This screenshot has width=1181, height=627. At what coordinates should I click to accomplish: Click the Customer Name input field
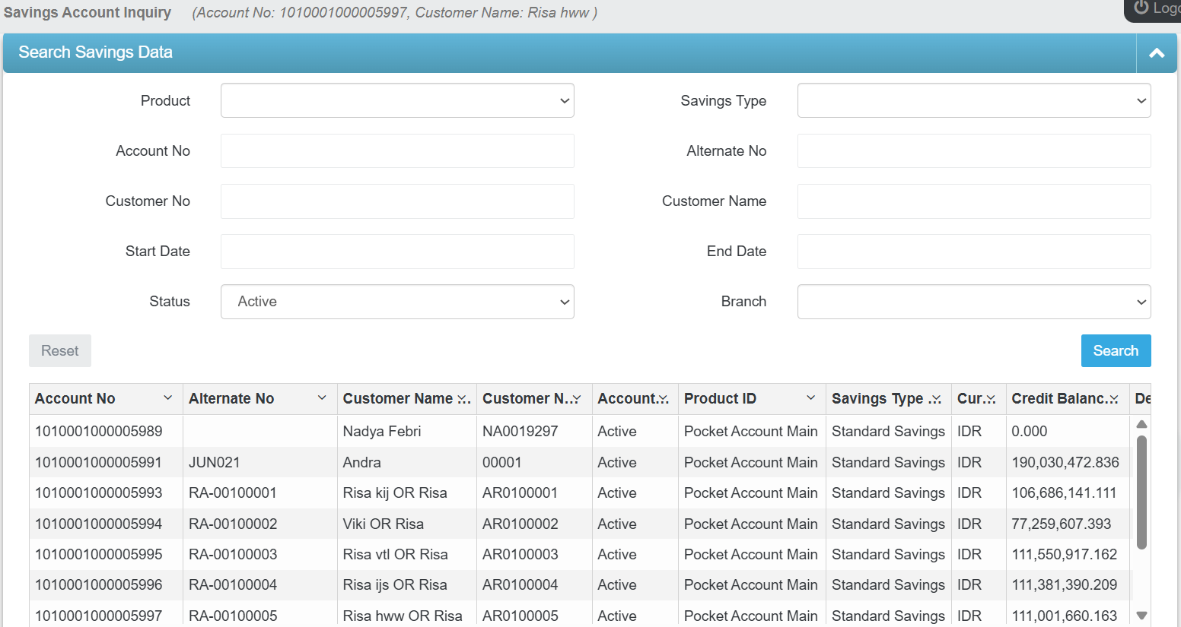point(974,201)
